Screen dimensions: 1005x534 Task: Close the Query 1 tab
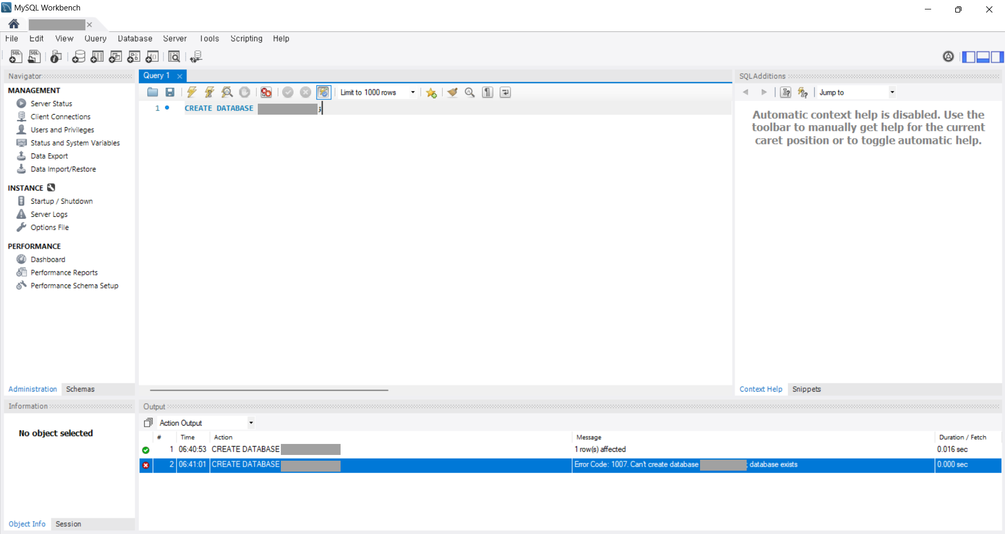coord(180,76)
